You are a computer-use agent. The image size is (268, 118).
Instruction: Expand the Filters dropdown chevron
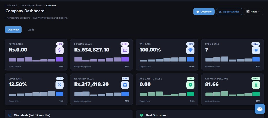click(259, 12)
